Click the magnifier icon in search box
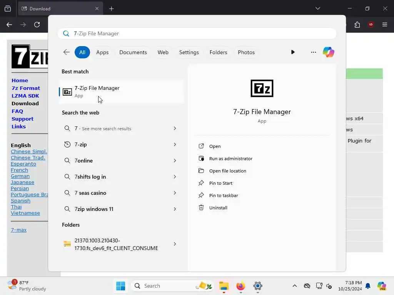Viewport: 394px width, 295px height. point(66,34)
